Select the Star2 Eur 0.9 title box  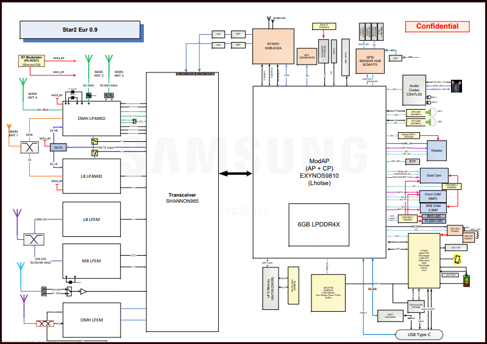pos(80,30)
